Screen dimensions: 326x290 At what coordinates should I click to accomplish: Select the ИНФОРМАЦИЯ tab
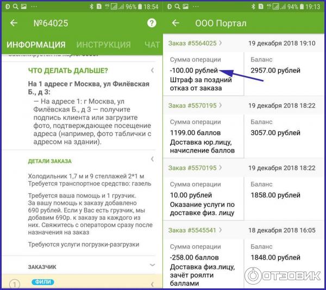(x=36, y=45)
